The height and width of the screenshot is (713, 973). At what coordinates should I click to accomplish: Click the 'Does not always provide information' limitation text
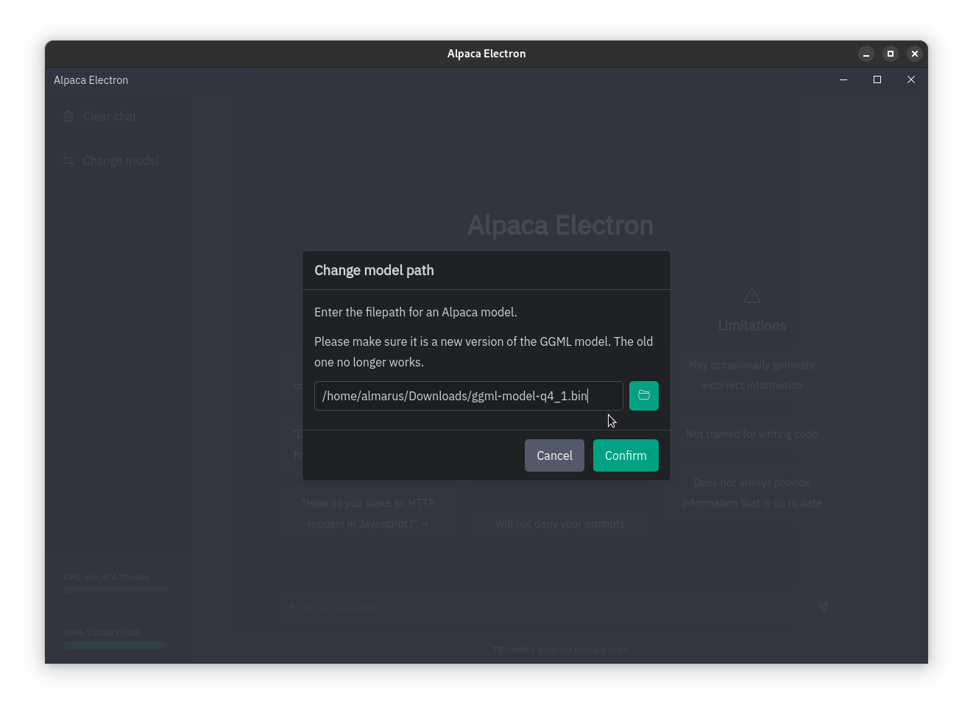[751, 493]
